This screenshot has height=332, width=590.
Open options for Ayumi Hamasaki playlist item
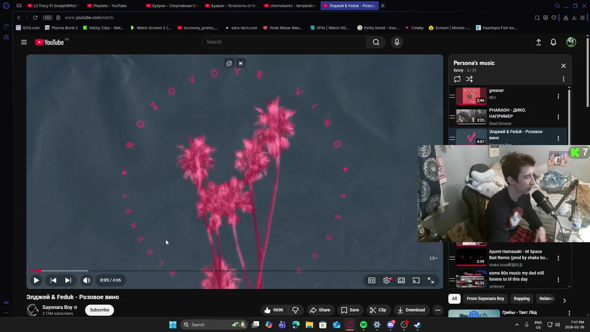coord(558,258)
